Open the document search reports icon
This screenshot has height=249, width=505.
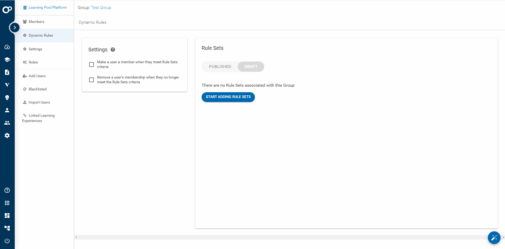[x=7, y=72]
